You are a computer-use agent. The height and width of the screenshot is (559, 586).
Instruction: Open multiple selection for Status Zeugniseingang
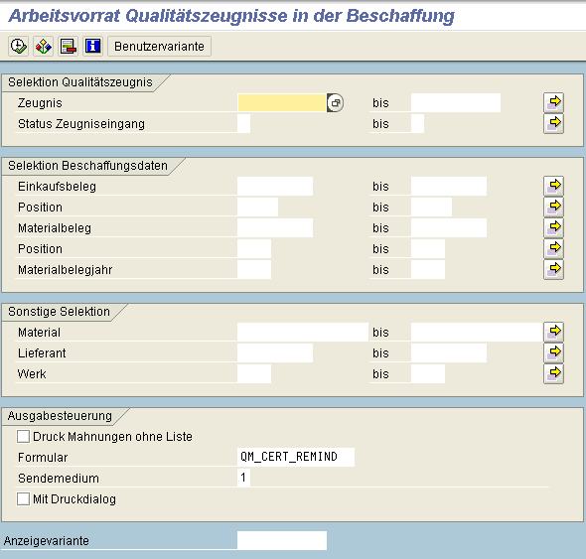click(553, 124)
